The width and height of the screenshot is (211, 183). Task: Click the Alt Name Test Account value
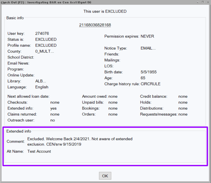click(39, 151)
